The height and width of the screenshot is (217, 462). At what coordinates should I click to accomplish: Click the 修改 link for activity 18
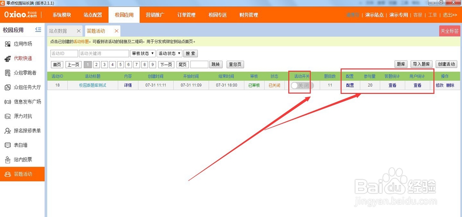[x=440, y=85]
